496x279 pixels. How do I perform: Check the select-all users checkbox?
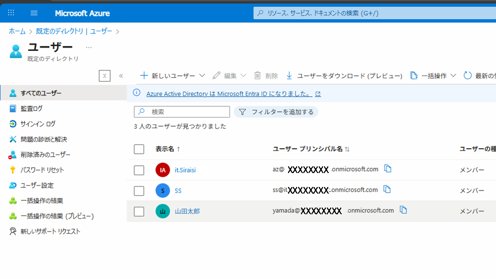pyautogui.click(x=138, y=149)
